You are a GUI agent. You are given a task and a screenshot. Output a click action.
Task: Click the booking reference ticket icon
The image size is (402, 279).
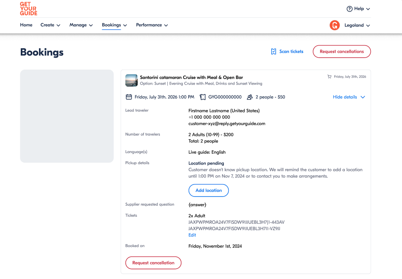(203, 97)
